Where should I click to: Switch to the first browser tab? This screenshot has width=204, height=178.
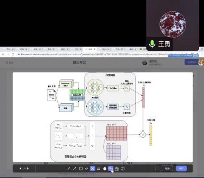click(8, 49)
